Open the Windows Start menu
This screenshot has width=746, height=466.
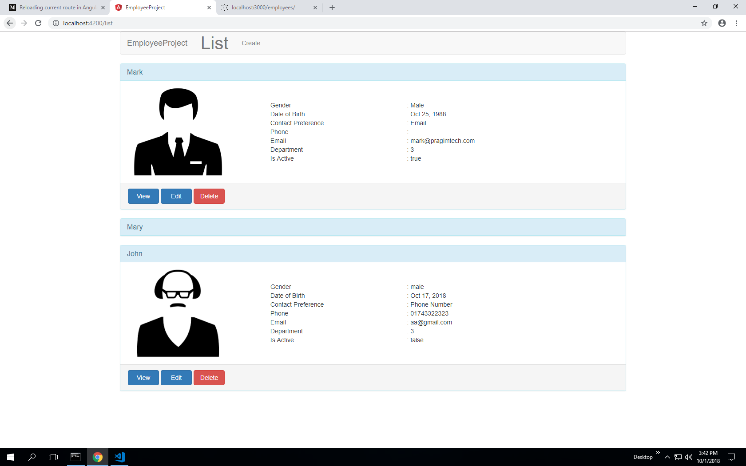click(x=10, y=457)
